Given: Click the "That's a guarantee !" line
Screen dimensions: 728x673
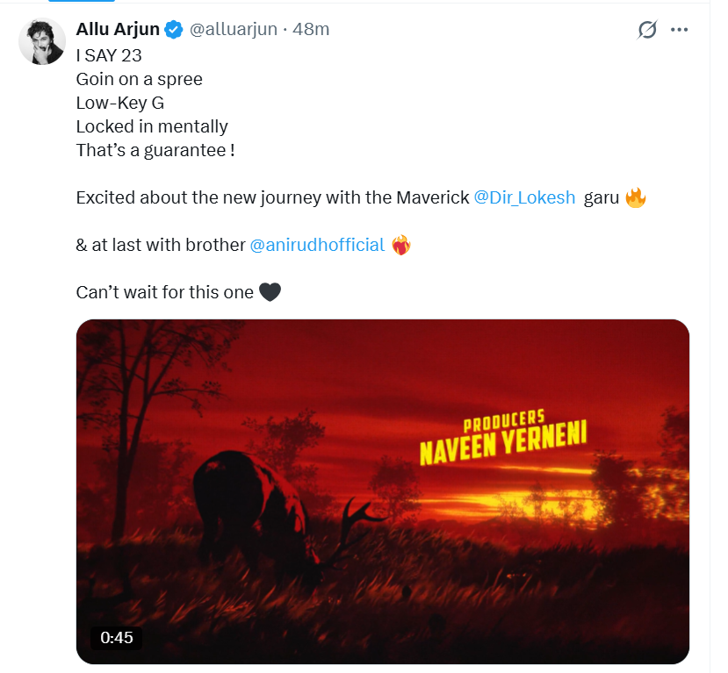Looking at the screenshot, I should coord(155,150).
